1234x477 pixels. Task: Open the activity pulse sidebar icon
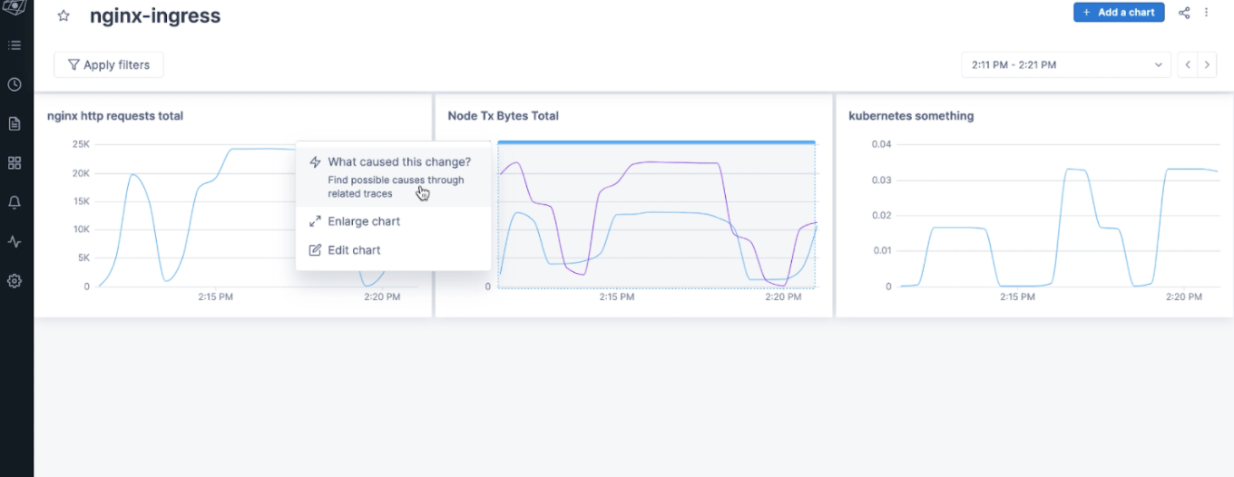click(x=15, y=242)
